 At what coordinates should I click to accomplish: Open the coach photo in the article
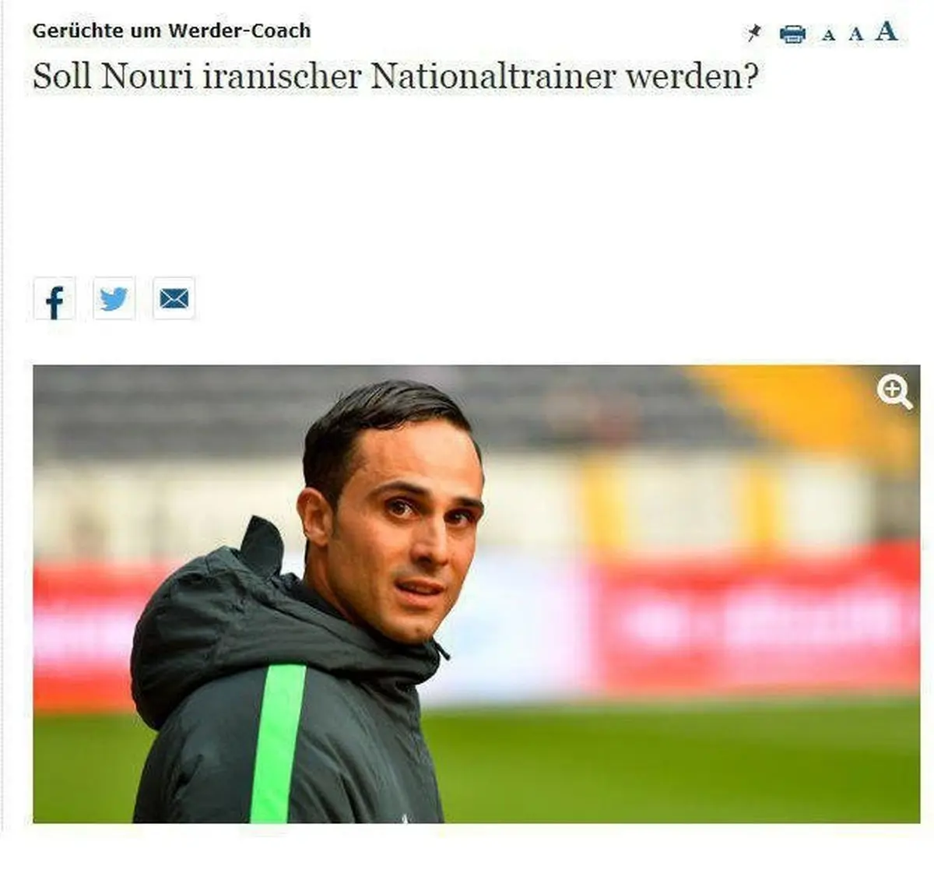476,593
